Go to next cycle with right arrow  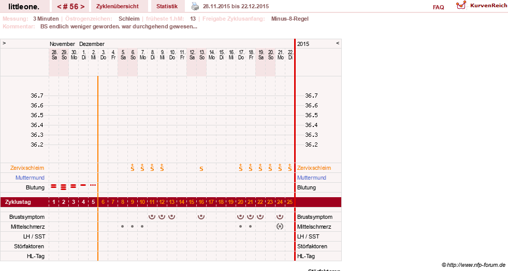pyautogui.click(x=82, y=7)
